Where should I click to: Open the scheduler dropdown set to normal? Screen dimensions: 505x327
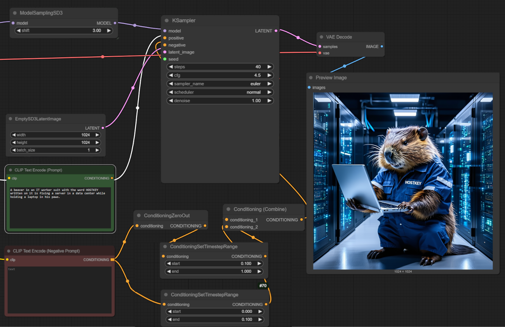coord(220,93)
